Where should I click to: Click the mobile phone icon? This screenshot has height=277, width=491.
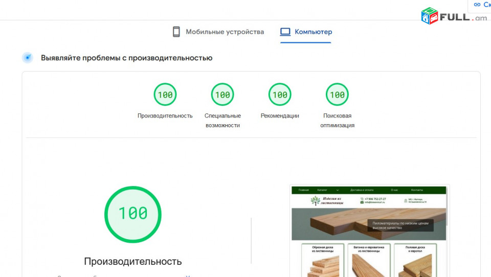point(176,32)
